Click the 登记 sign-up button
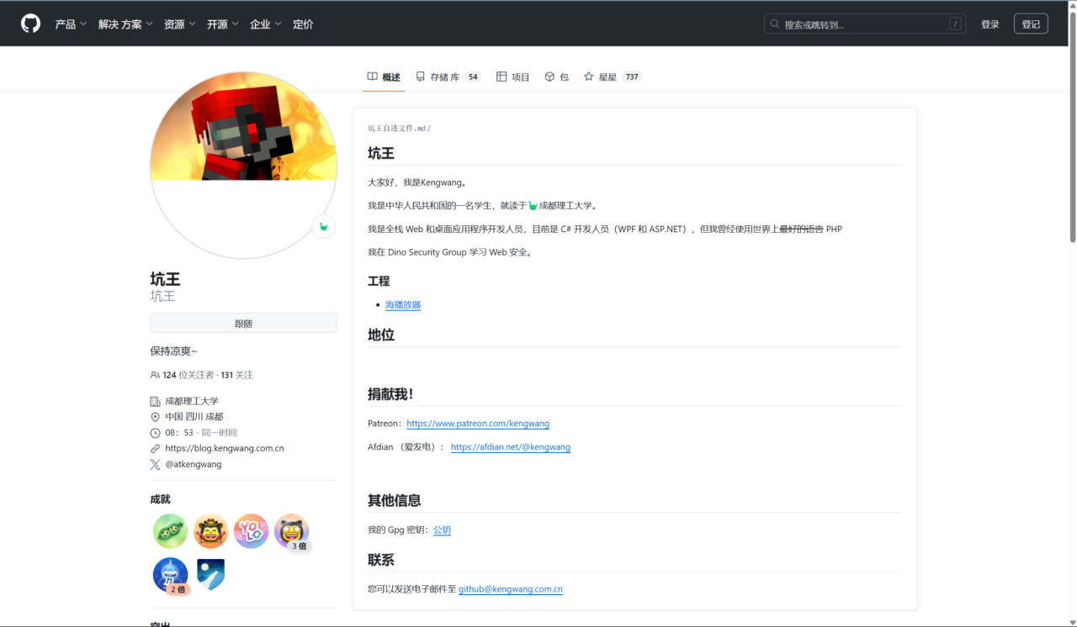 pyautogui.click(x=1031, y=24)
